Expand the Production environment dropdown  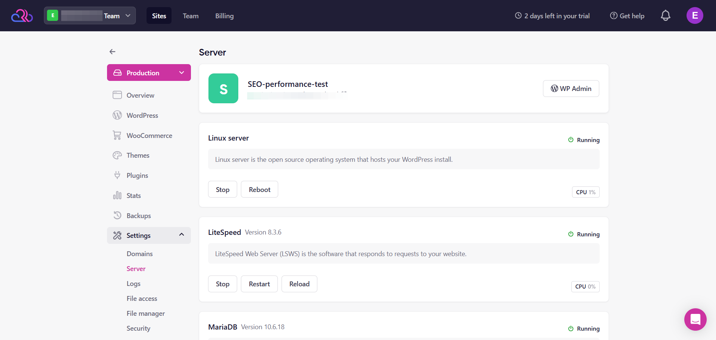149,73
